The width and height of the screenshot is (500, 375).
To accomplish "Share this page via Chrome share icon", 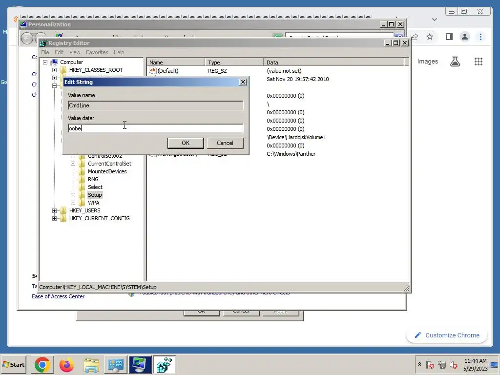I will (415, 37).
